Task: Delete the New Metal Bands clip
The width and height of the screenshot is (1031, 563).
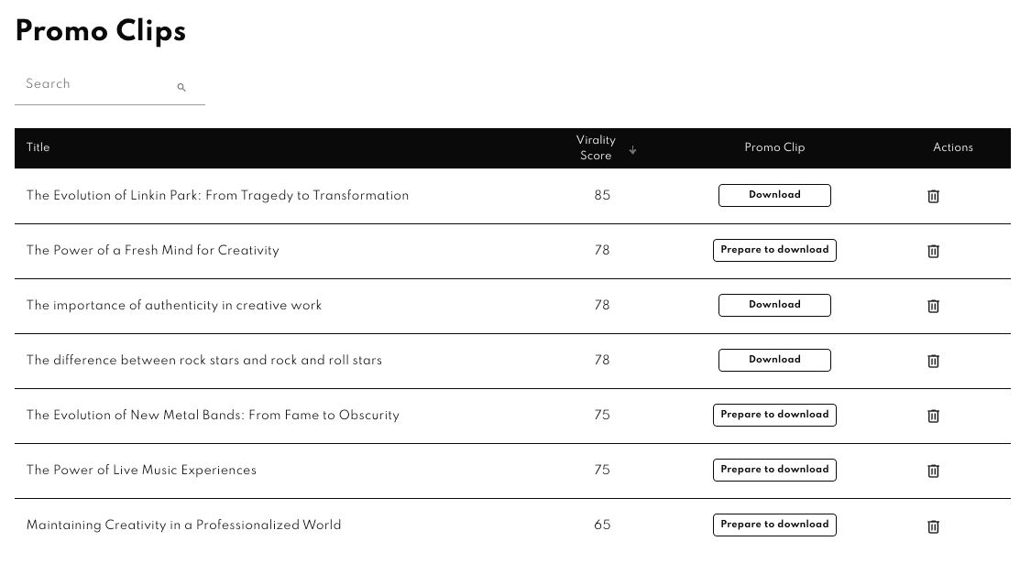Action: [x=933, y=416]
